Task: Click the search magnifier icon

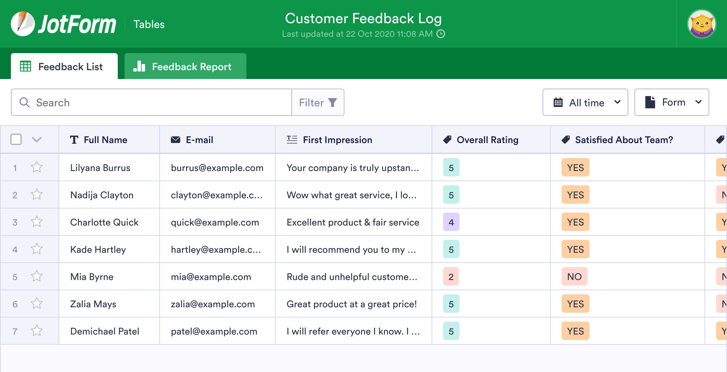Action: [x=24, y=102]
